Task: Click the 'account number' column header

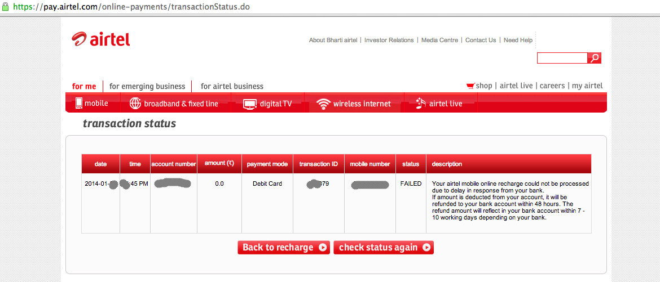Action: [174, 164]
